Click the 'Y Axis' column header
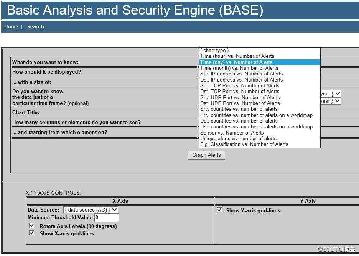 click(308, 201)
